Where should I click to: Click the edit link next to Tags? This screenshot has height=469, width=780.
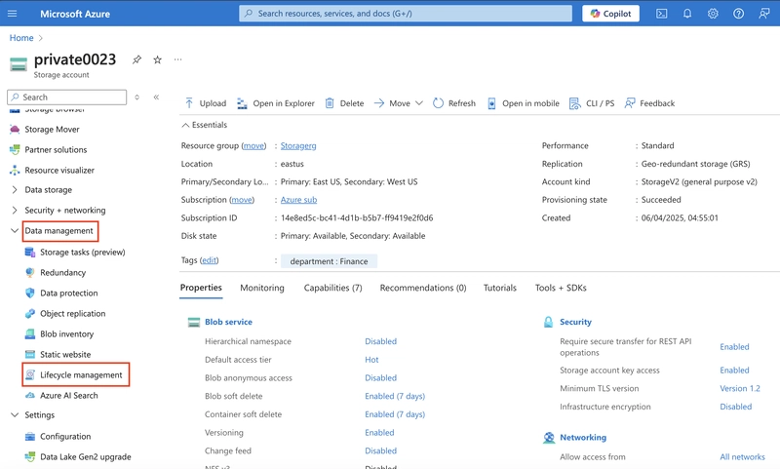point(209,260)
